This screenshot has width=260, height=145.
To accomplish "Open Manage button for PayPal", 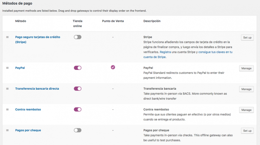I will coord(246,68).
